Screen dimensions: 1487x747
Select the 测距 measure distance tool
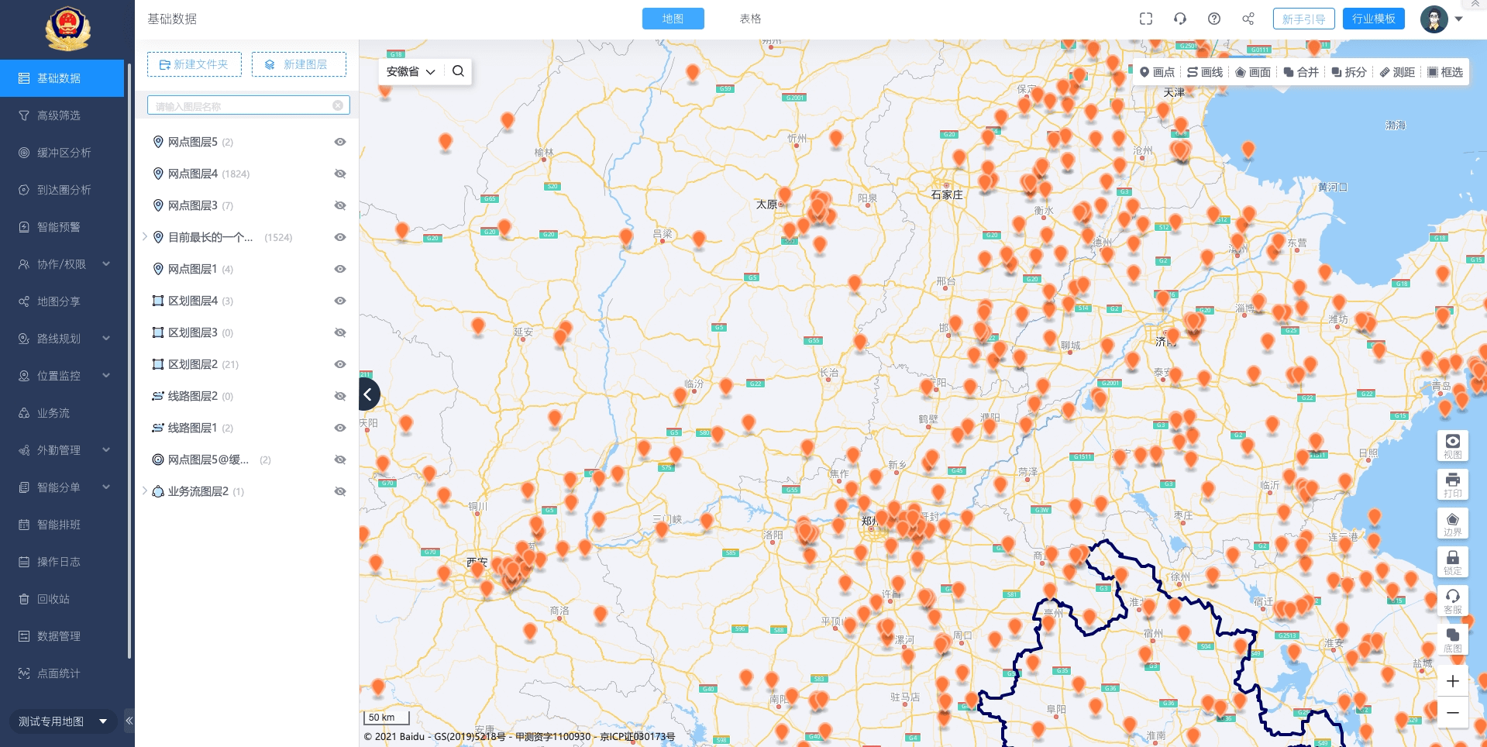1397,72
